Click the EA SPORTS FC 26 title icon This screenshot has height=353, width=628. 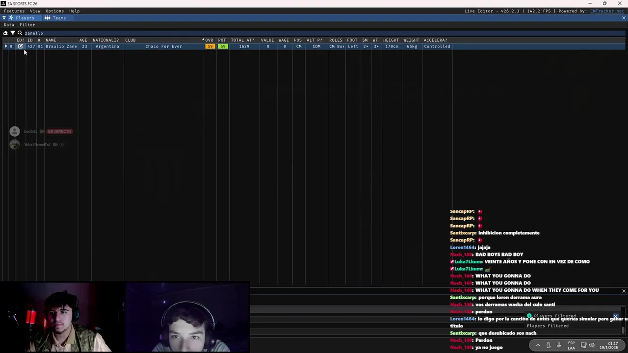[3, 3]
